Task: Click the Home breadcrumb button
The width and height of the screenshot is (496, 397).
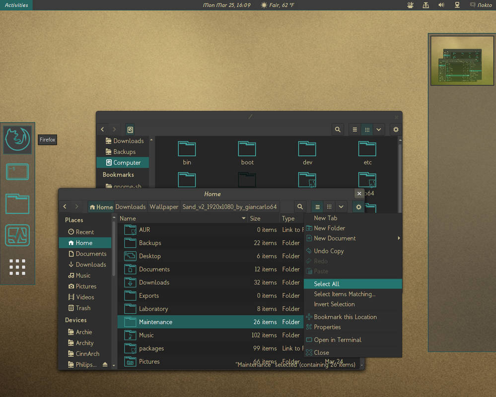Action: (101, 207)
